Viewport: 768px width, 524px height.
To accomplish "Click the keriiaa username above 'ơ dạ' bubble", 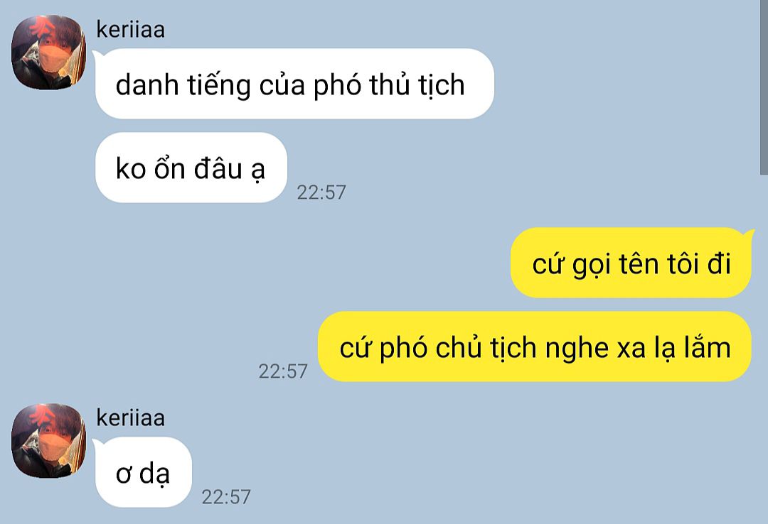I will coord(130,417).
